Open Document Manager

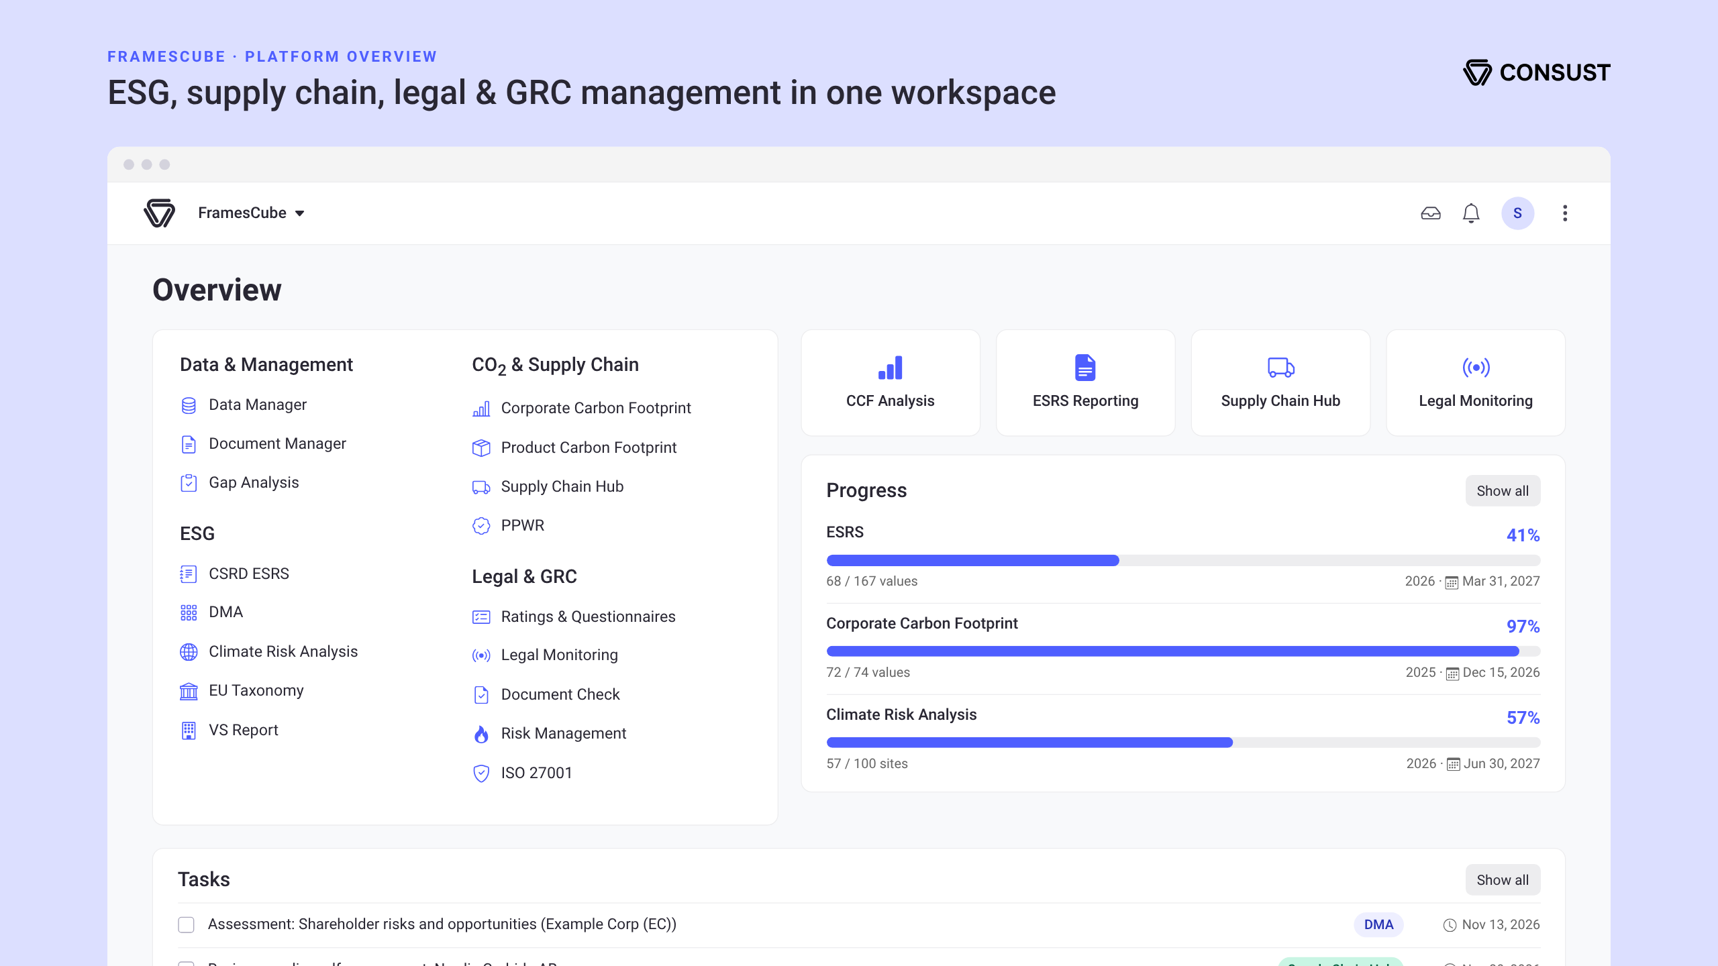click(x=277, y=444)
